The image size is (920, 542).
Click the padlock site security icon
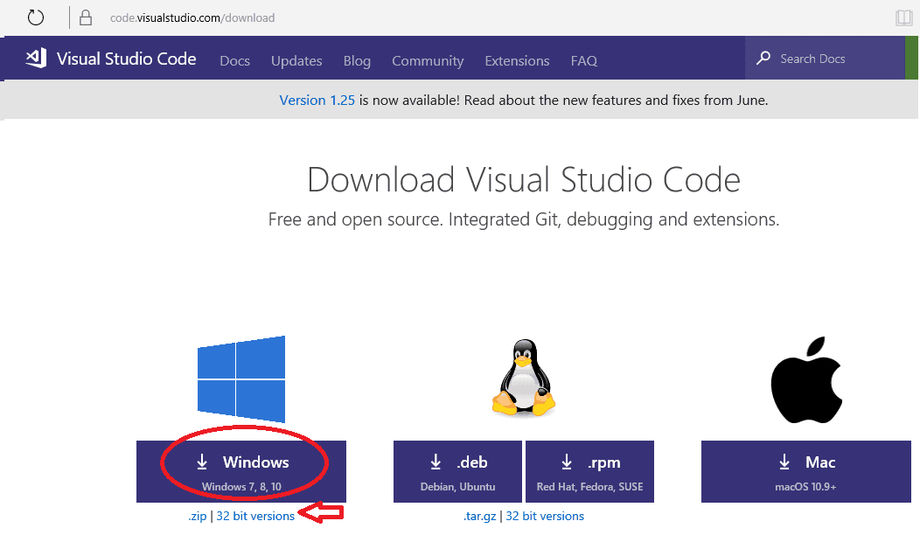[x=86, y=17]
